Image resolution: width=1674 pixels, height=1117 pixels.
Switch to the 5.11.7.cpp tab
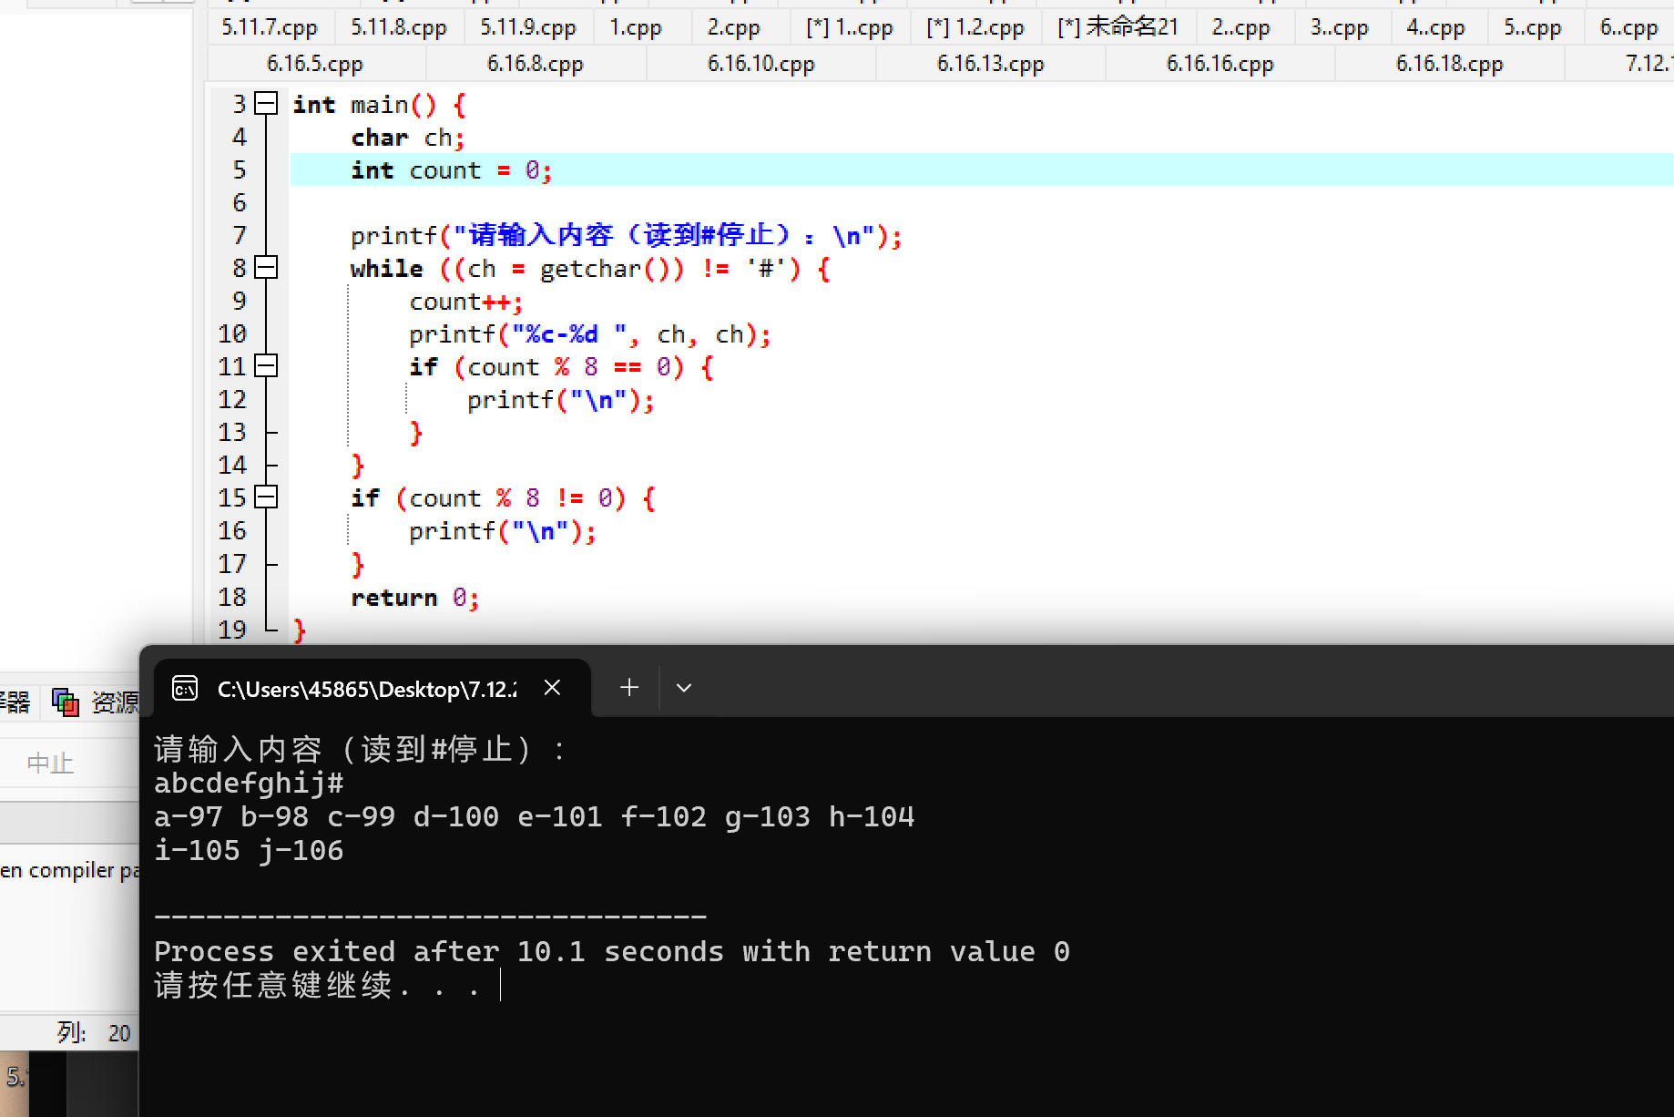[270, 27]
